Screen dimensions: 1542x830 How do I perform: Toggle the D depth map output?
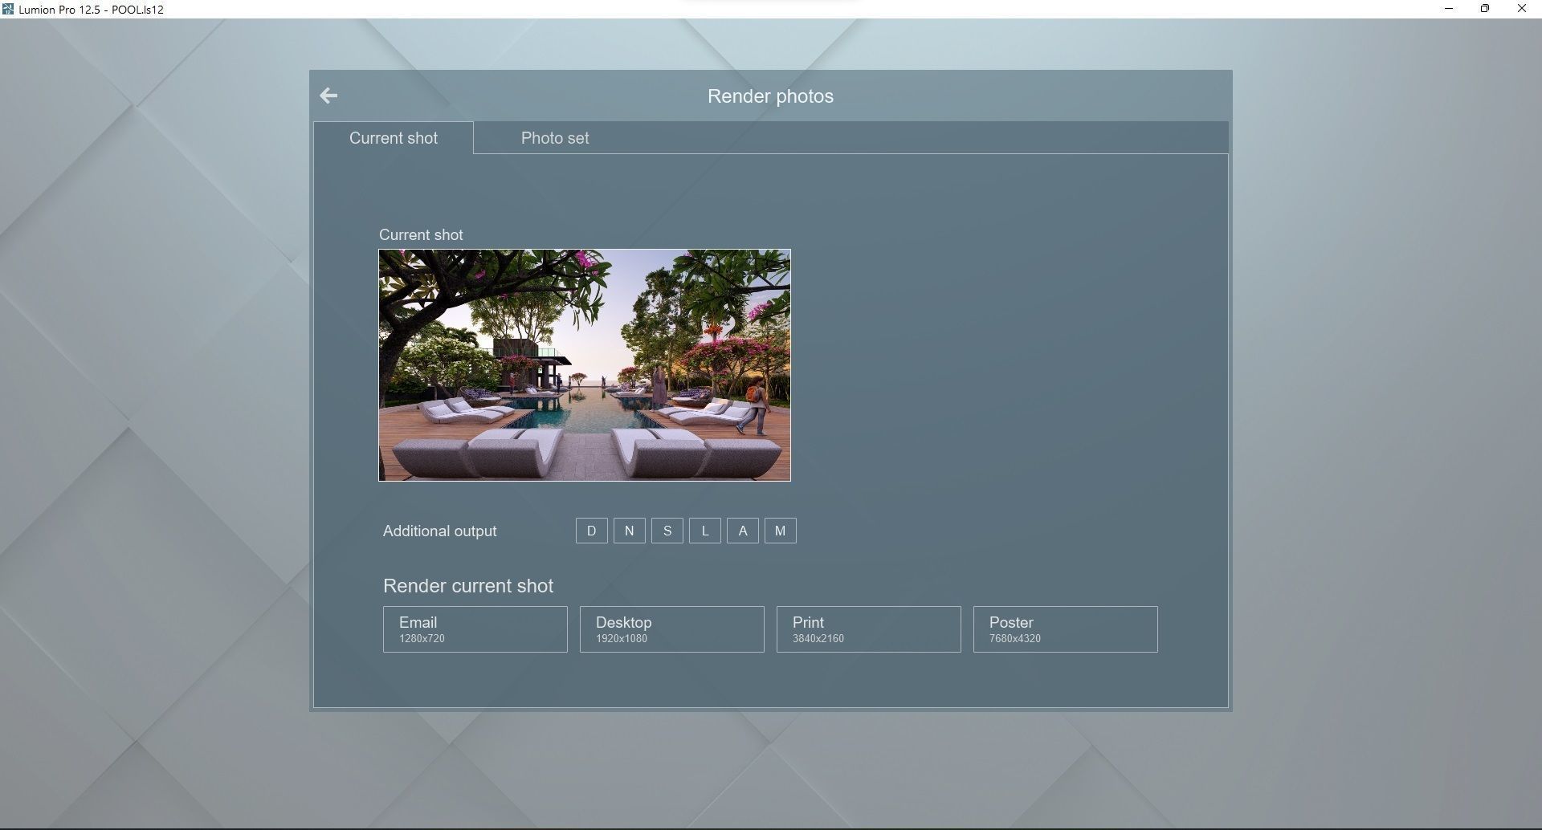coord(592,531)
